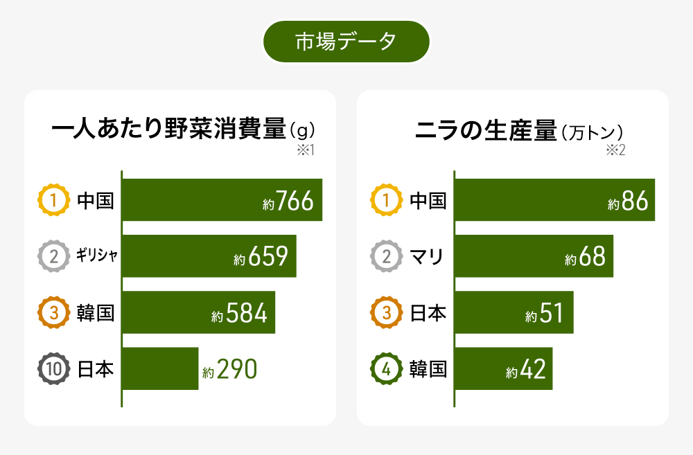Click the 約68 bar for マリ
The width and height of the screenshot is (693, 455).
click(534, 257)
